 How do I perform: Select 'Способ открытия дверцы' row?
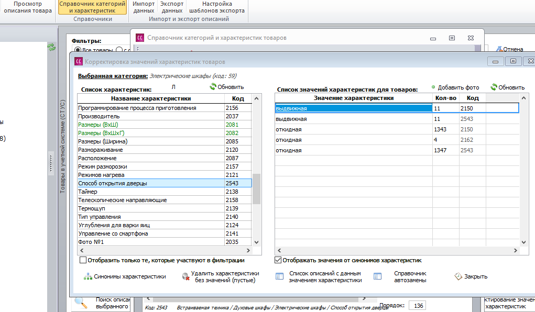(x=165, y=183)
